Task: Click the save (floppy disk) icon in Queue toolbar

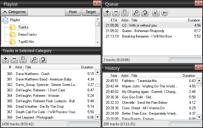Action: pyautogui.click(x=124, y=12)
